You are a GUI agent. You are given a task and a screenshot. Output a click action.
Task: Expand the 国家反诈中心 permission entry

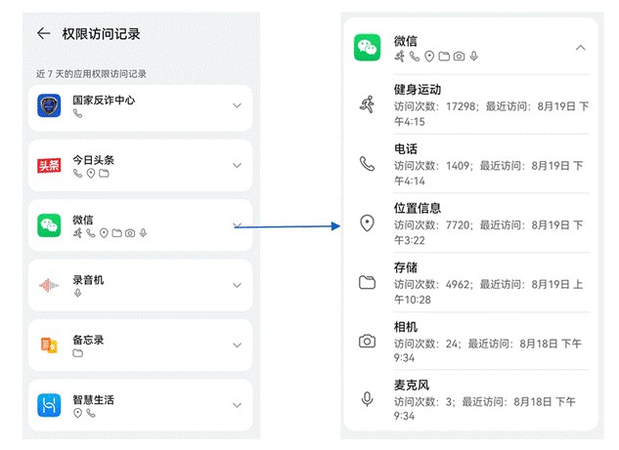[237, 105]
